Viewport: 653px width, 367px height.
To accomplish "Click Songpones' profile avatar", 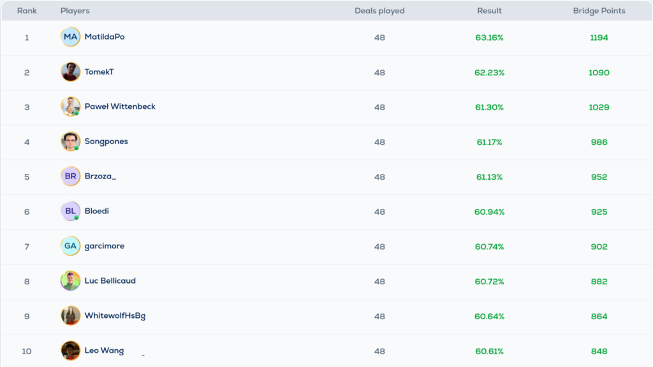I will 70,141.
